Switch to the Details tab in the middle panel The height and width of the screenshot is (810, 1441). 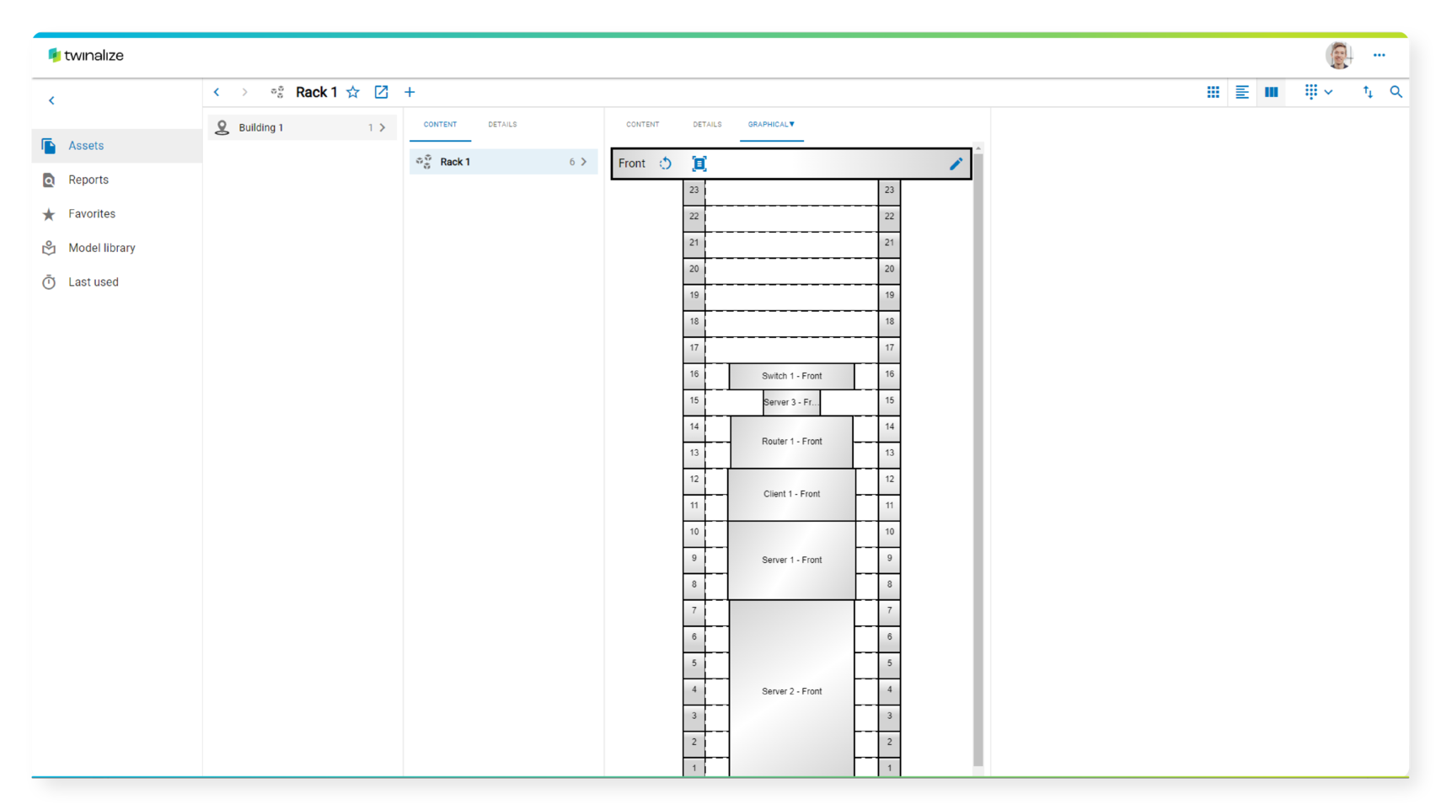[x=502, y=125]
